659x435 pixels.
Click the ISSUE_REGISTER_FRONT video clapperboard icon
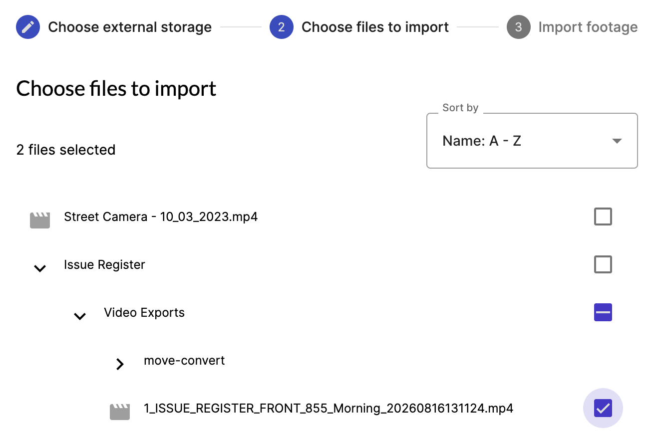tap(120, 412)
